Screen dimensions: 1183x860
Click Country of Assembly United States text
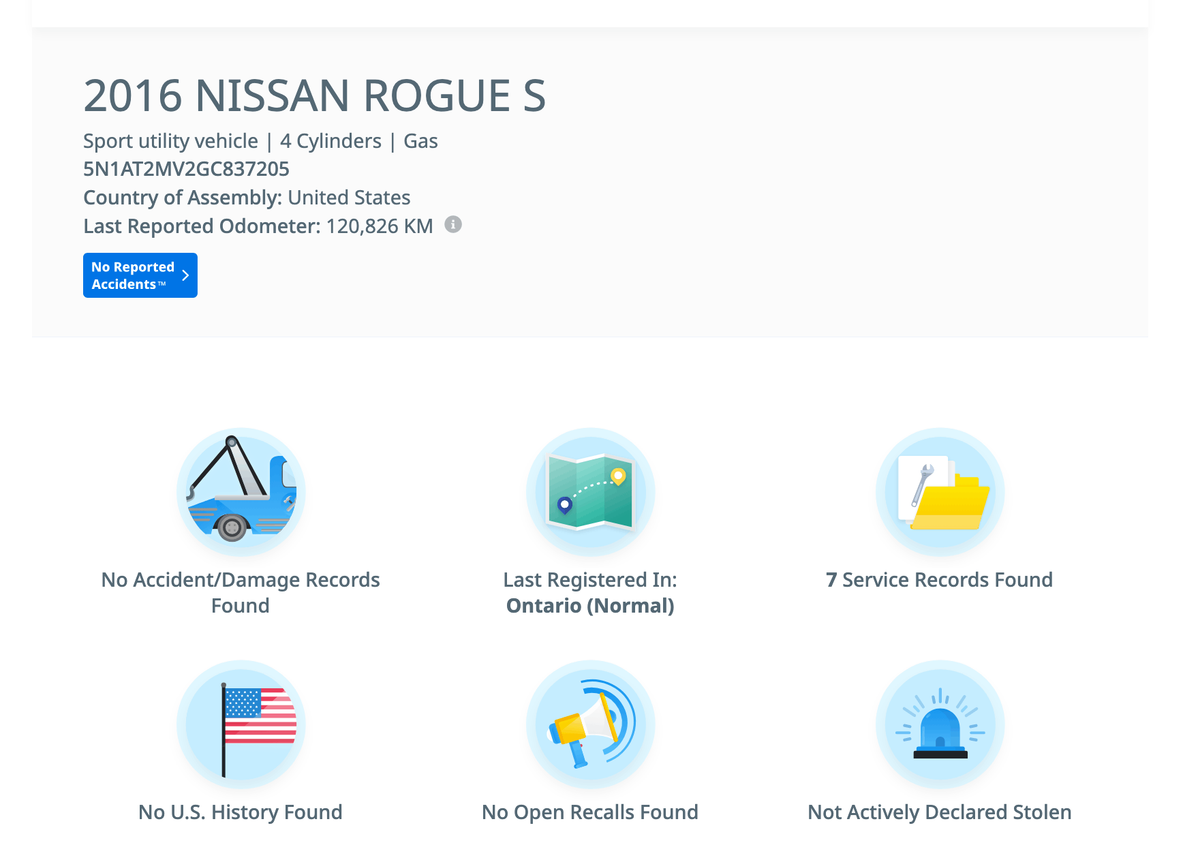[x=247, y=198]
